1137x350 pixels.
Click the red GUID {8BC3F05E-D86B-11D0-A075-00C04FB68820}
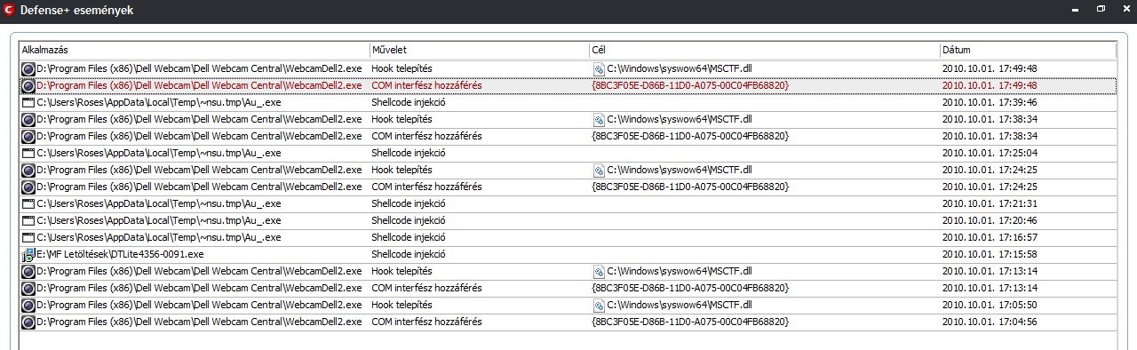690,85
